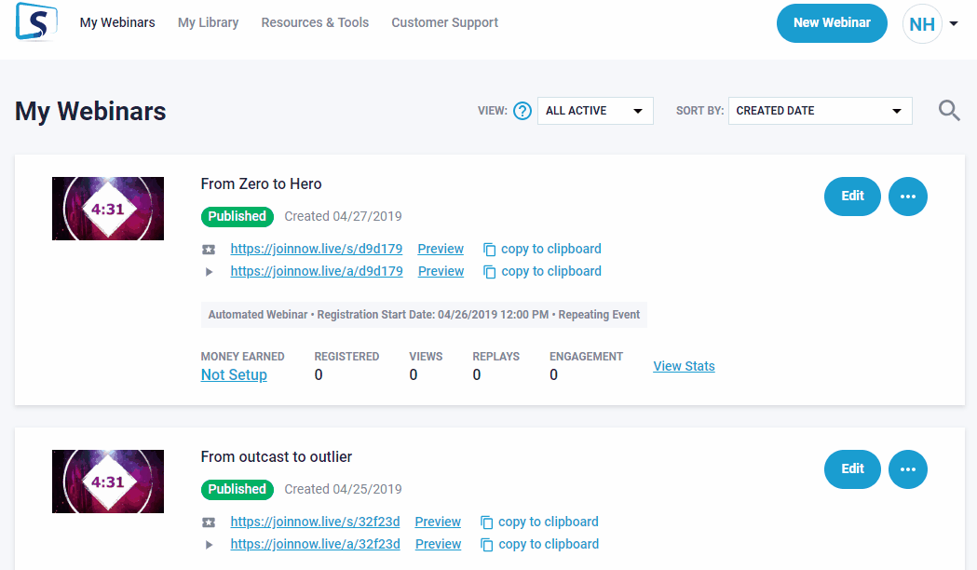977x570 pixels.
Task: Preview the s/32f23d registration page
Action: (438, 522)
